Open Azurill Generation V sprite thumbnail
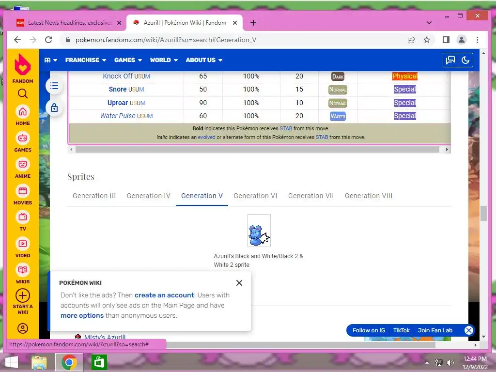Viewport: 496px width, 372px height. click(x=259, y=231)
